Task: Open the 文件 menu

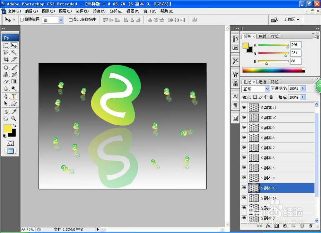Action: [x=14, y=11]
